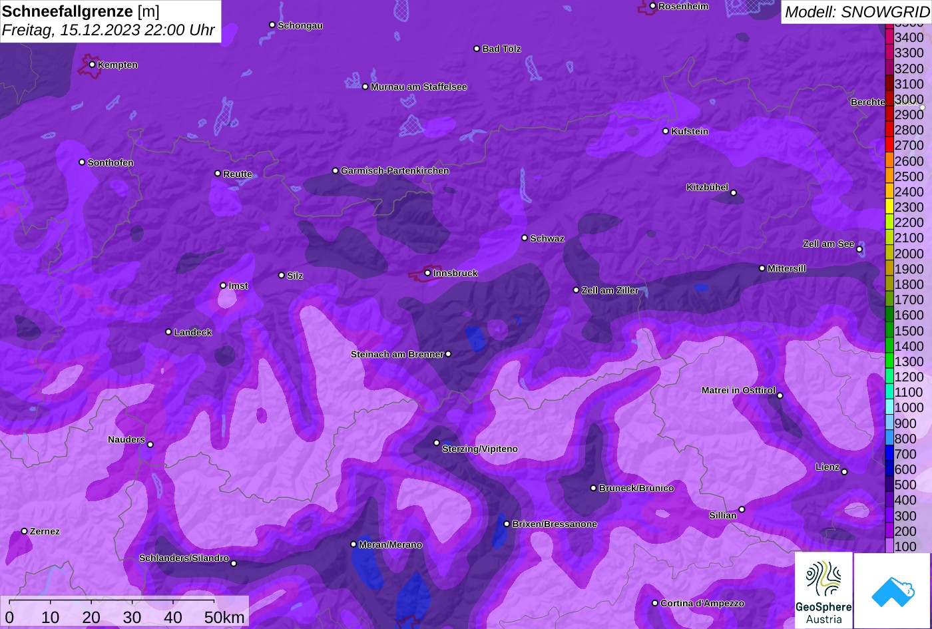932x629 pixels.
Task: Click the date 'Freitag, 15.12.2023 22:00 Uhr'
Action: click(109, 30)
